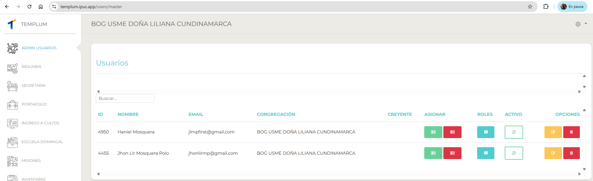Click red unassign button for Haniel Mosquera
Screen dimensions: 593x181
[452, 132]
